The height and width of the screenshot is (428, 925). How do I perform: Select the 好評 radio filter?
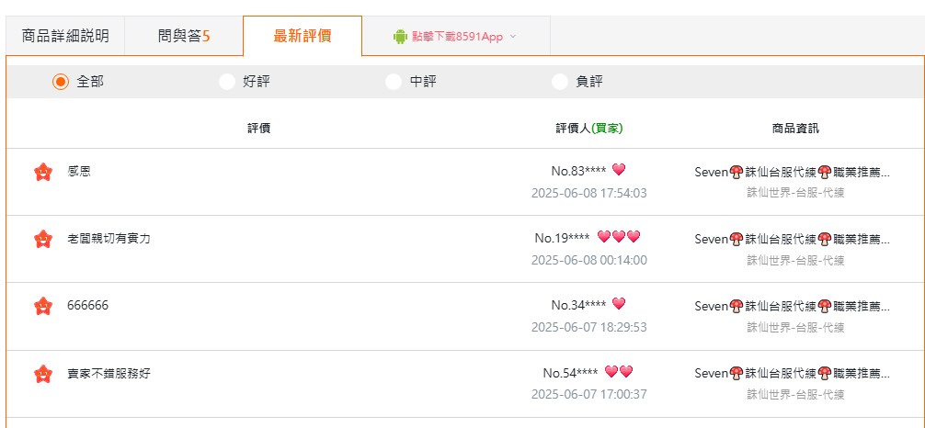[x=226, y=82]
